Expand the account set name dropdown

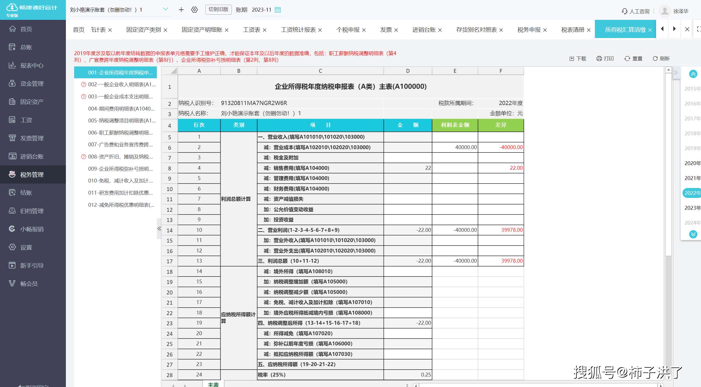click(165, 9)
